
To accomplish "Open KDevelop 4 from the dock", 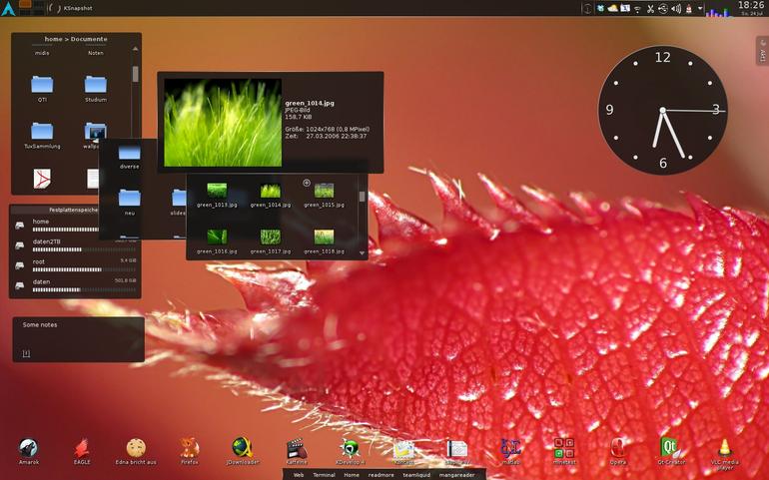I will 351,449.
